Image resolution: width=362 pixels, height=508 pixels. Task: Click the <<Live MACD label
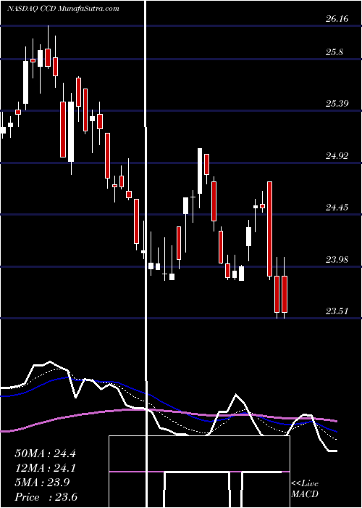[305, 488]
